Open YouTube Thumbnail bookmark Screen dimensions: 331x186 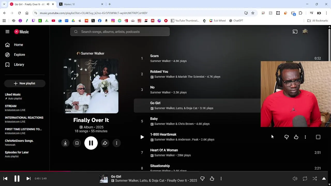click(185, 21)
